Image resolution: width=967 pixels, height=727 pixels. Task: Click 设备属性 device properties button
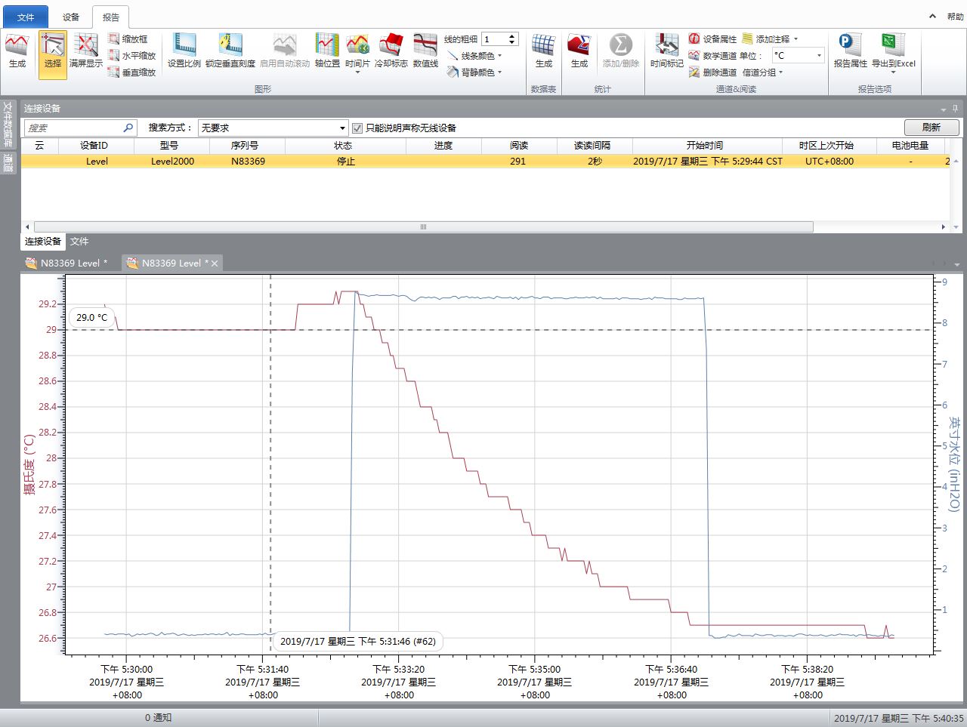click(712, 39)
